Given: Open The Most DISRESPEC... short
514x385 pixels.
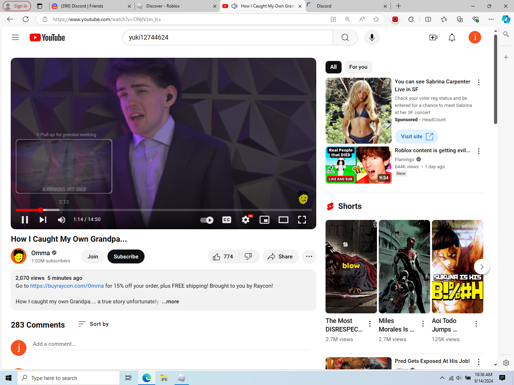Looking at the screenshot, I should point(351,267).
